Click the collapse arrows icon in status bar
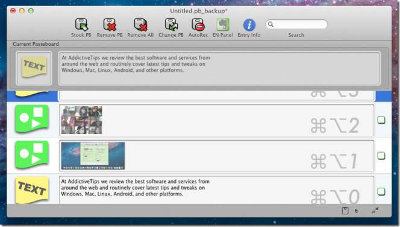 coord(375,210)
